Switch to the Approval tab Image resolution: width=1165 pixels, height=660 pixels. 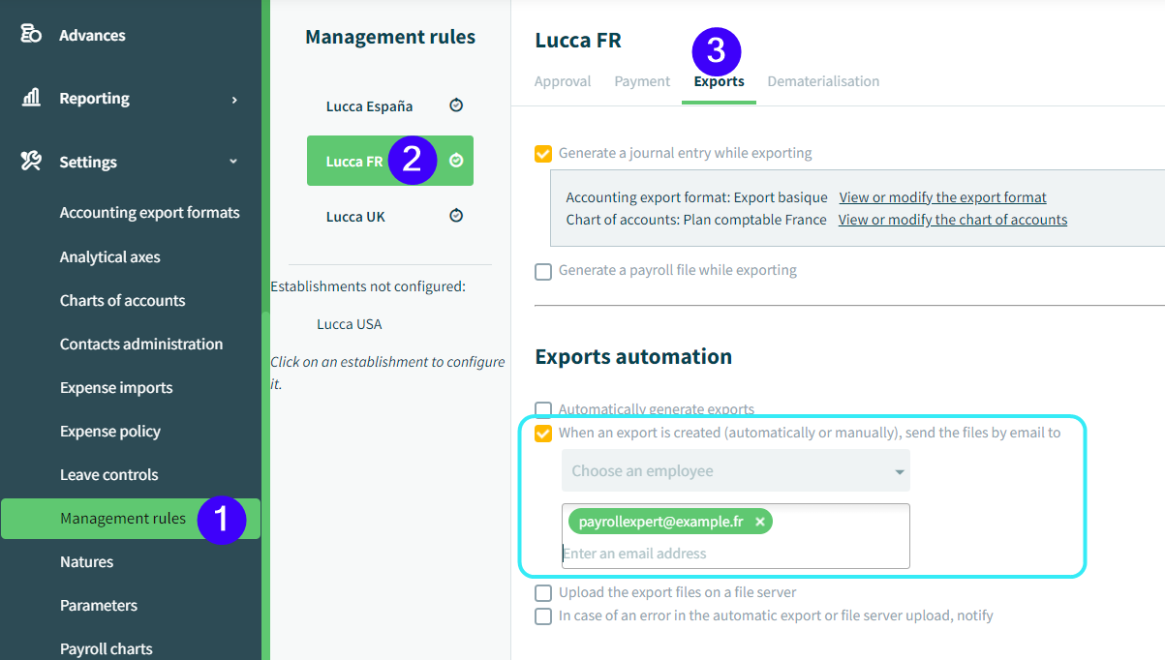[x=563, y=81]
